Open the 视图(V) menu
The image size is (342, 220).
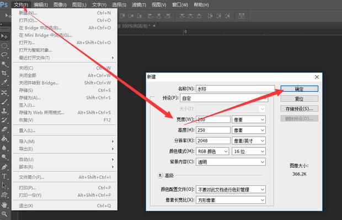click(x=159, y=4)
